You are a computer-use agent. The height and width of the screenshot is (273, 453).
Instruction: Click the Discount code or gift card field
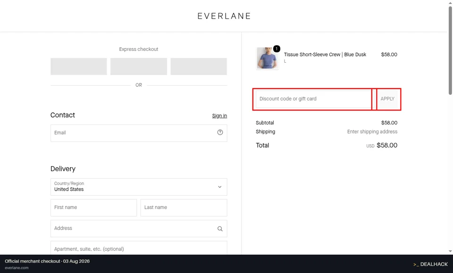point(314,99)
